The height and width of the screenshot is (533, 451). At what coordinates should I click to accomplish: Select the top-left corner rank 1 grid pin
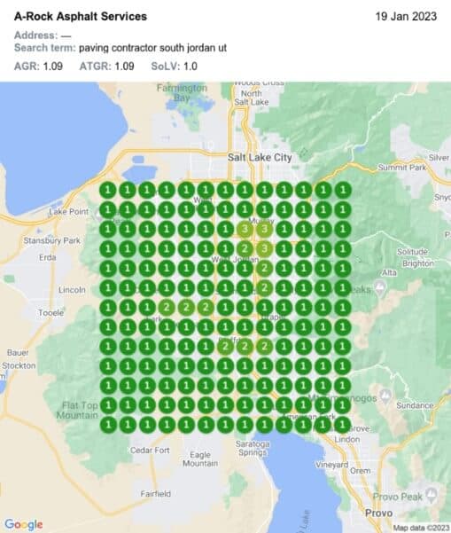[108, 190]
